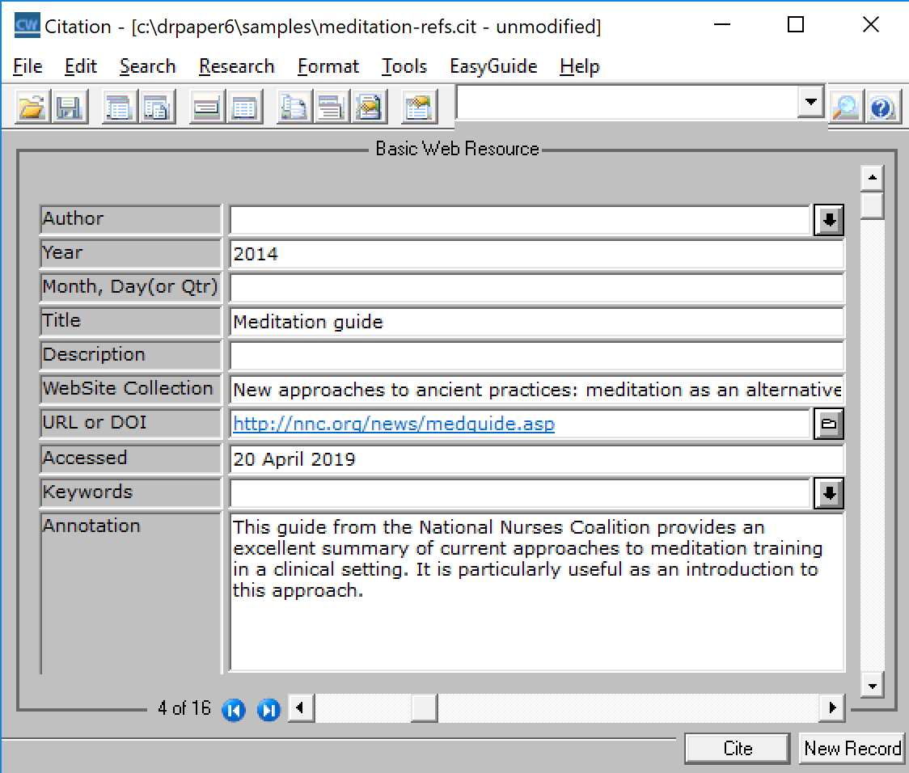Click the magnifying glass search icon
The height and width of the screenshot is (773, 909).
[845, 107]
